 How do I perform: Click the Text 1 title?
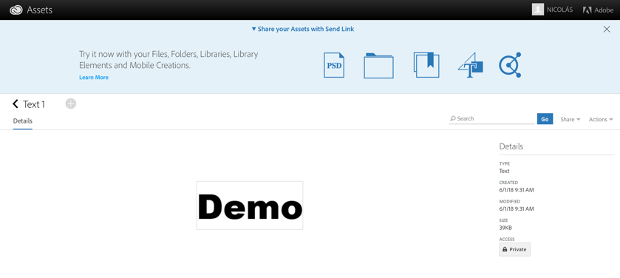(x=34, y=104)
